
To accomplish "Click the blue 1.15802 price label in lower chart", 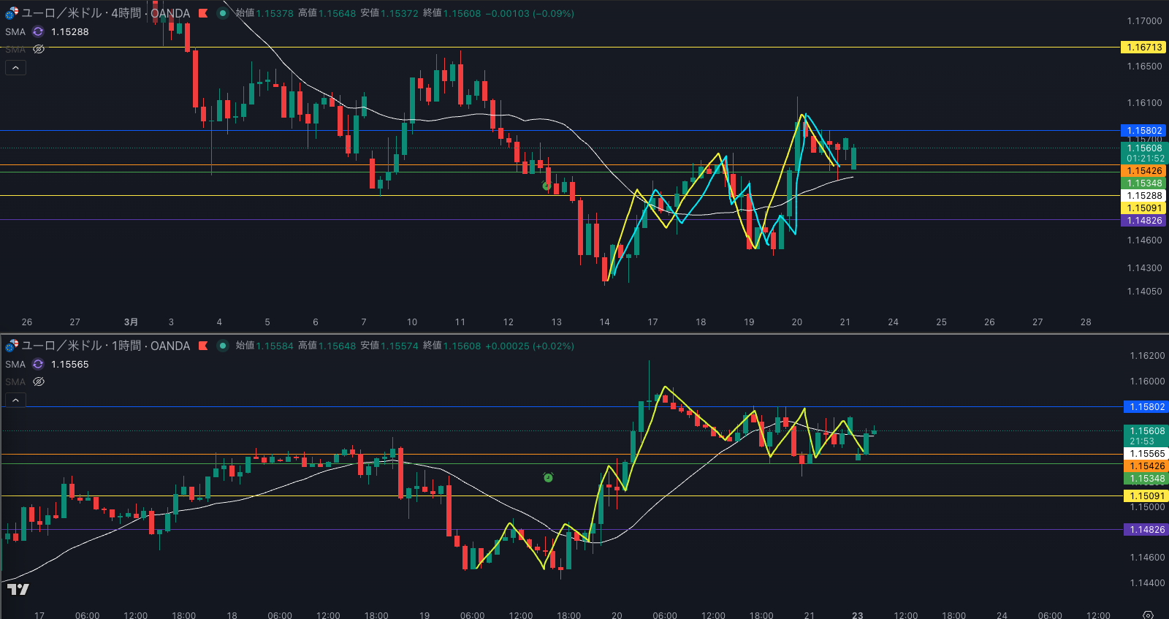I will pyautogui.click(x=1146, y=406).
